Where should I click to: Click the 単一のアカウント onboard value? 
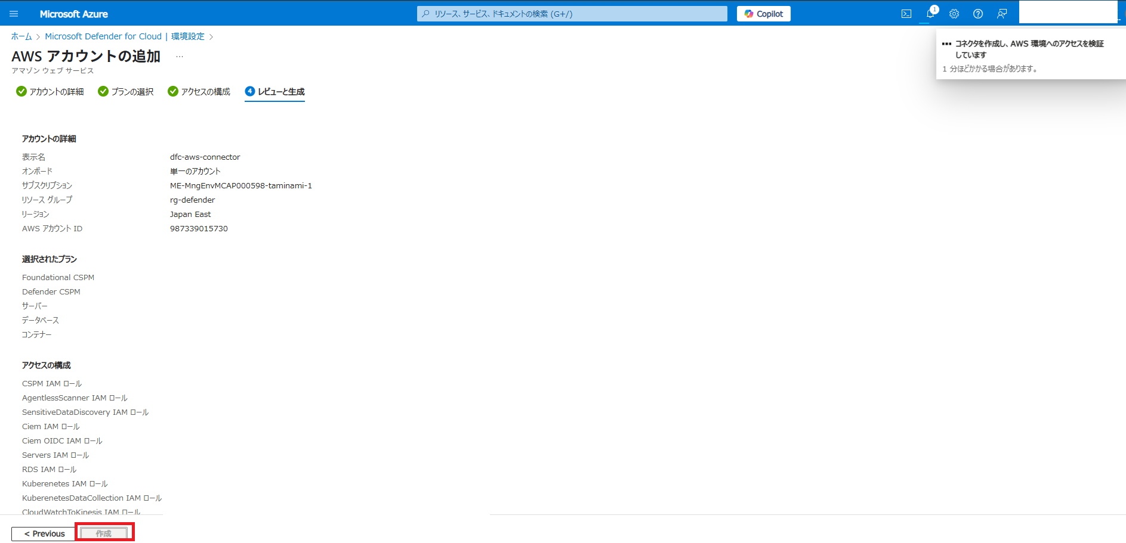(x=195, y=171)
